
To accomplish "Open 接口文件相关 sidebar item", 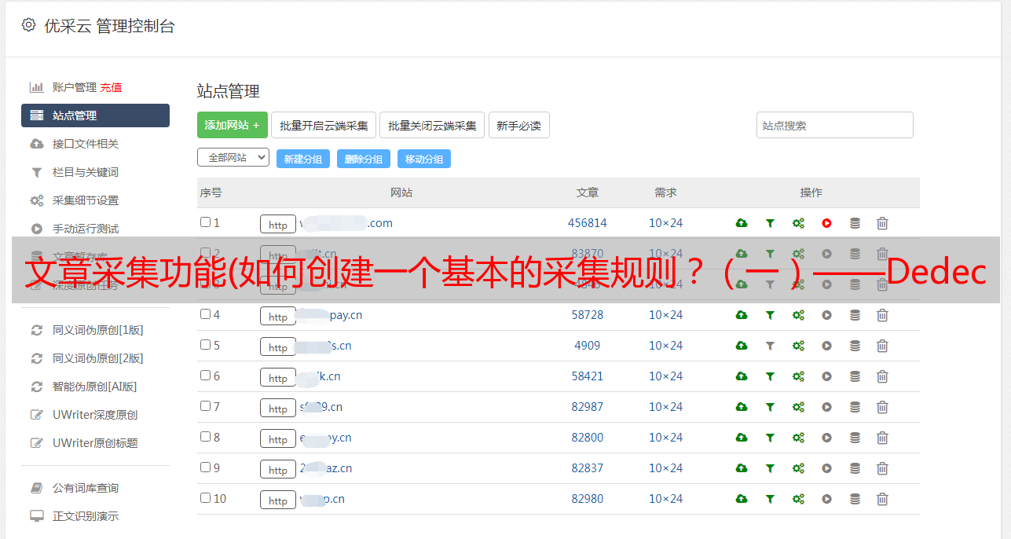I will (x=86, y=144).
